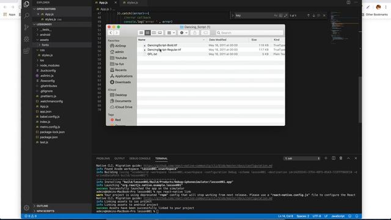
Task: Open Run and Debug view icon
Action: coord(26,39)
